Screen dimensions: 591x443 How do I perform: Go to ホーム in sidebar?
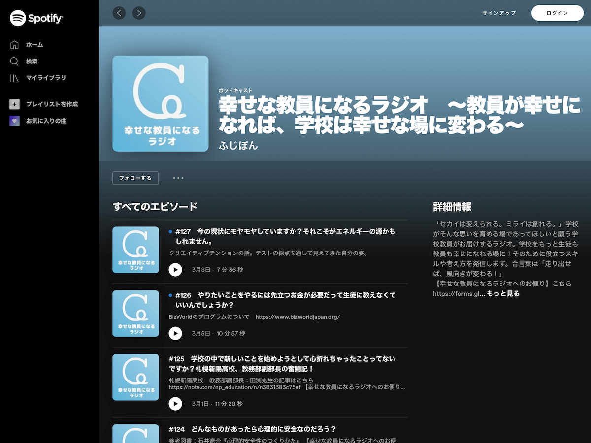[x=34, y=45]
